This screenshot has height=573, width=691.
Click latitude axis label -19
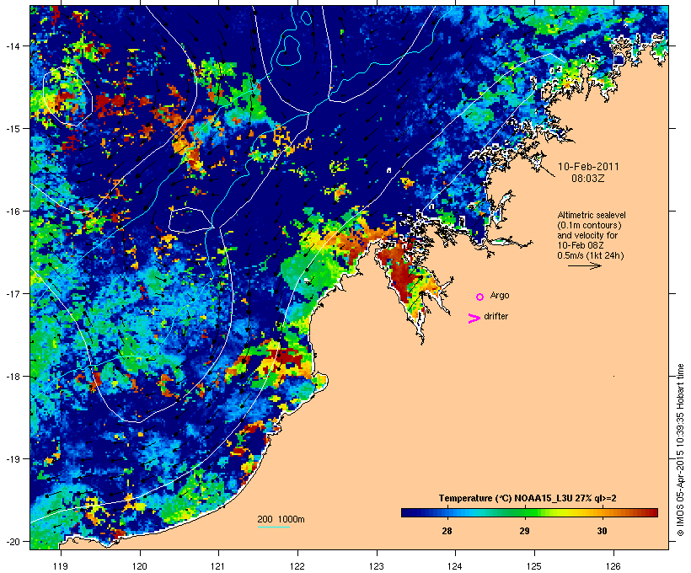[x=12, y=459]
